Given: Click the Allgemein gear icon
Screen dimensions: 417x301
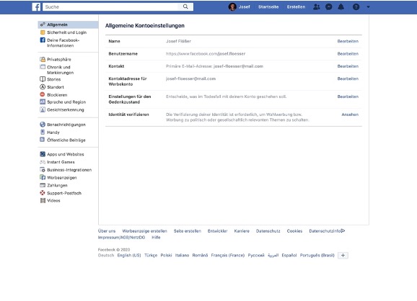Looking at the screenshot, I should coord(43,24).
